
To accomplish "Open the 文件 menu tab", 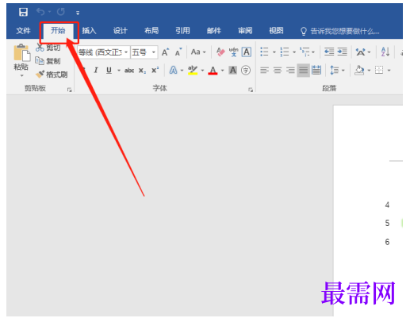I will tap(23, 31).
